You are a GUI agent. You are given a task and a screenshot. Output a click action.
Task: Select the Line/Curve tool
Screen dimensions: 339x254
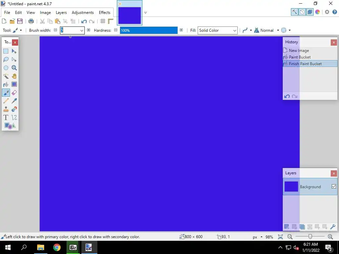tap(14, 117)
